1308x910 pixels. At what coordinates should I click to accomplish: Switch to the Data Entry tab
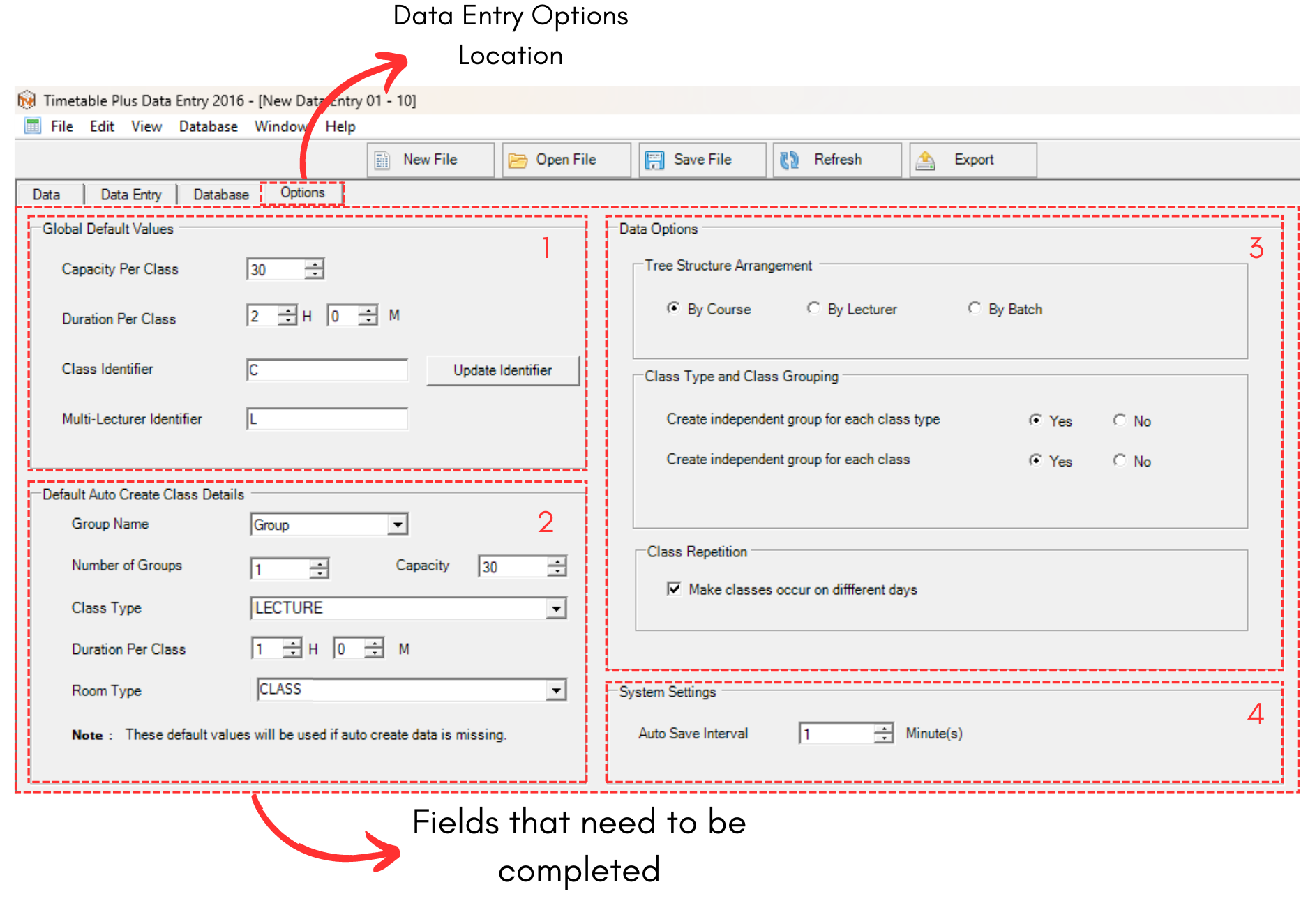131,195
